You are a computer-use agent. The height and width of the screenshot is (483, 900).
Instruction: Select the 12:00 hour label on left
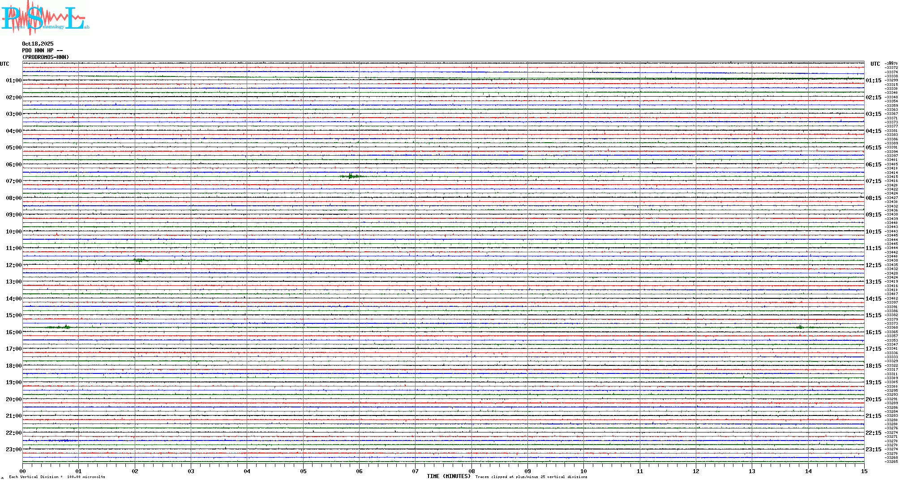(x=13, y=265)
